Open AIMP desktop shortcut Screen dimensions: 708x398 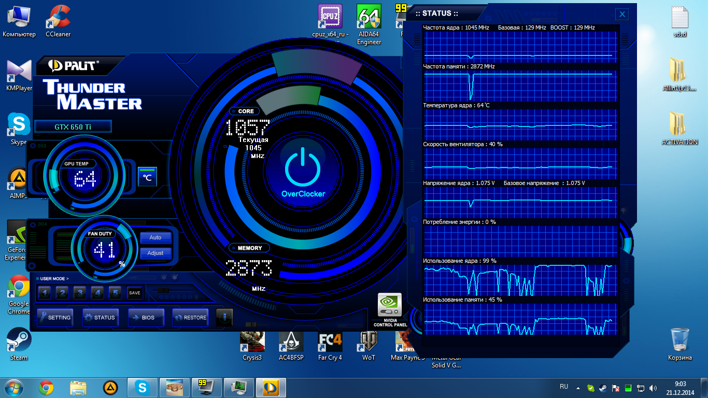tap(19, 183)
